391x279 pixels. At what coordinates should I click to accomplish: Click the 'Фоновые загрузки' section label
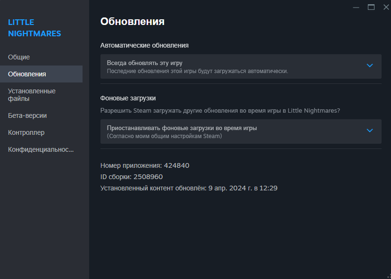(128, 98)
